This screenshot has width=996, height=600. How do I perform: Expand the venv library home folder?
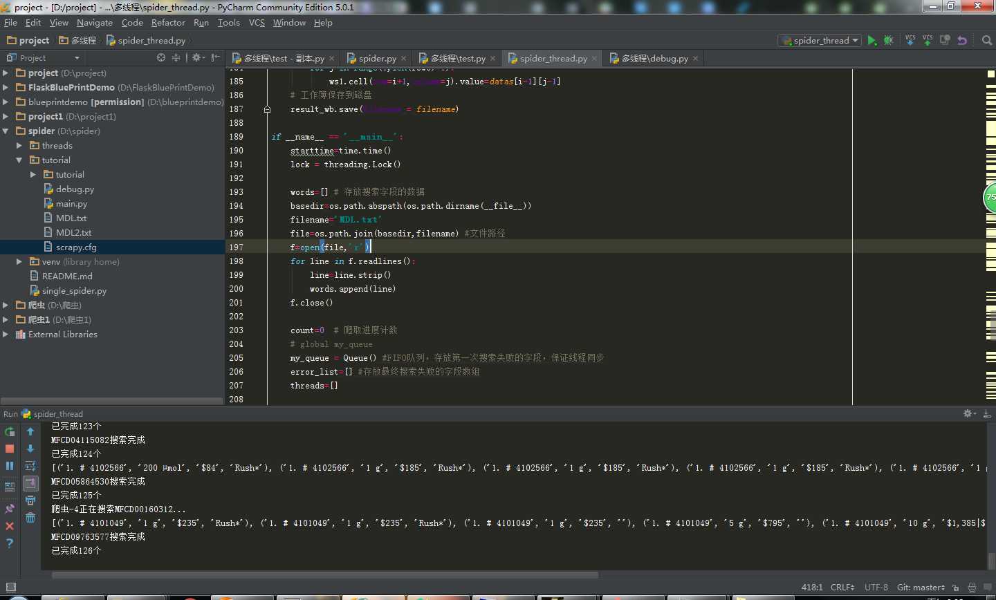[19, 261]
